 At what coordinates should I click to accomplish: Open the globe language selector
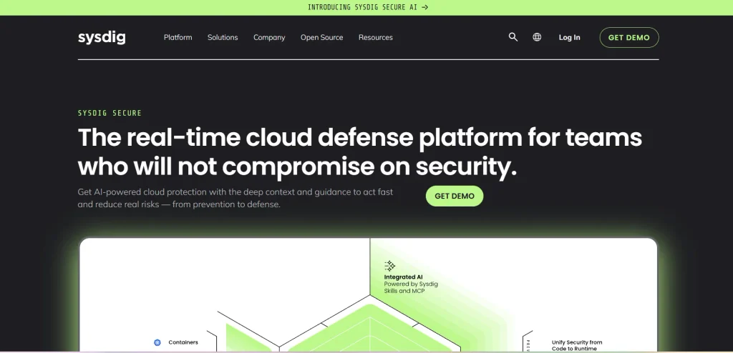(537, 37)
